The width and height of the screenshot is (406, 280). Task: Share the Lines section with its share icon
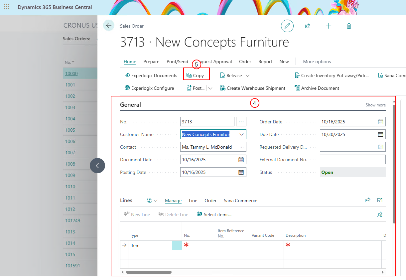pyautogui.click(x=367, y=200)
